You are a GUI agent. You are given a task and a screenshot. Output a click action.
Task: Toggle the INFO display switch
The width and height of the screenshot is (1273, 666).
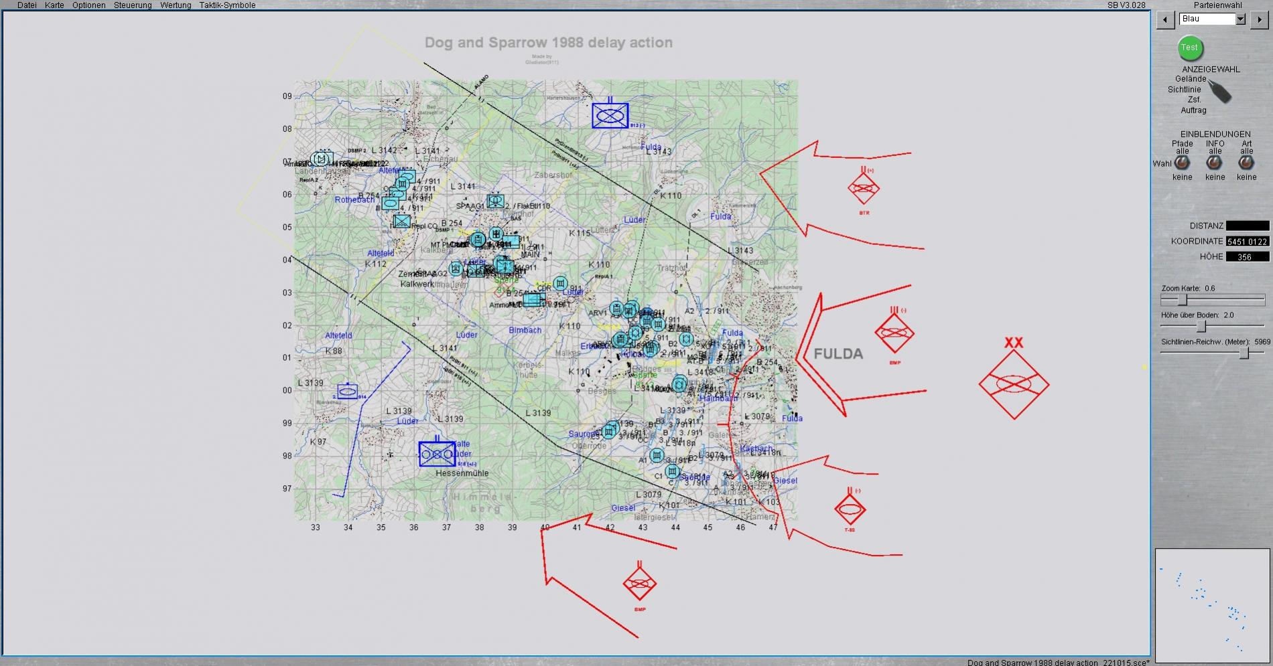1214,163
